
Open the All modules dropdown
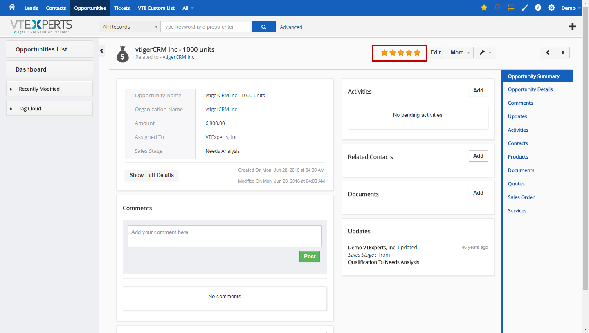188,8
